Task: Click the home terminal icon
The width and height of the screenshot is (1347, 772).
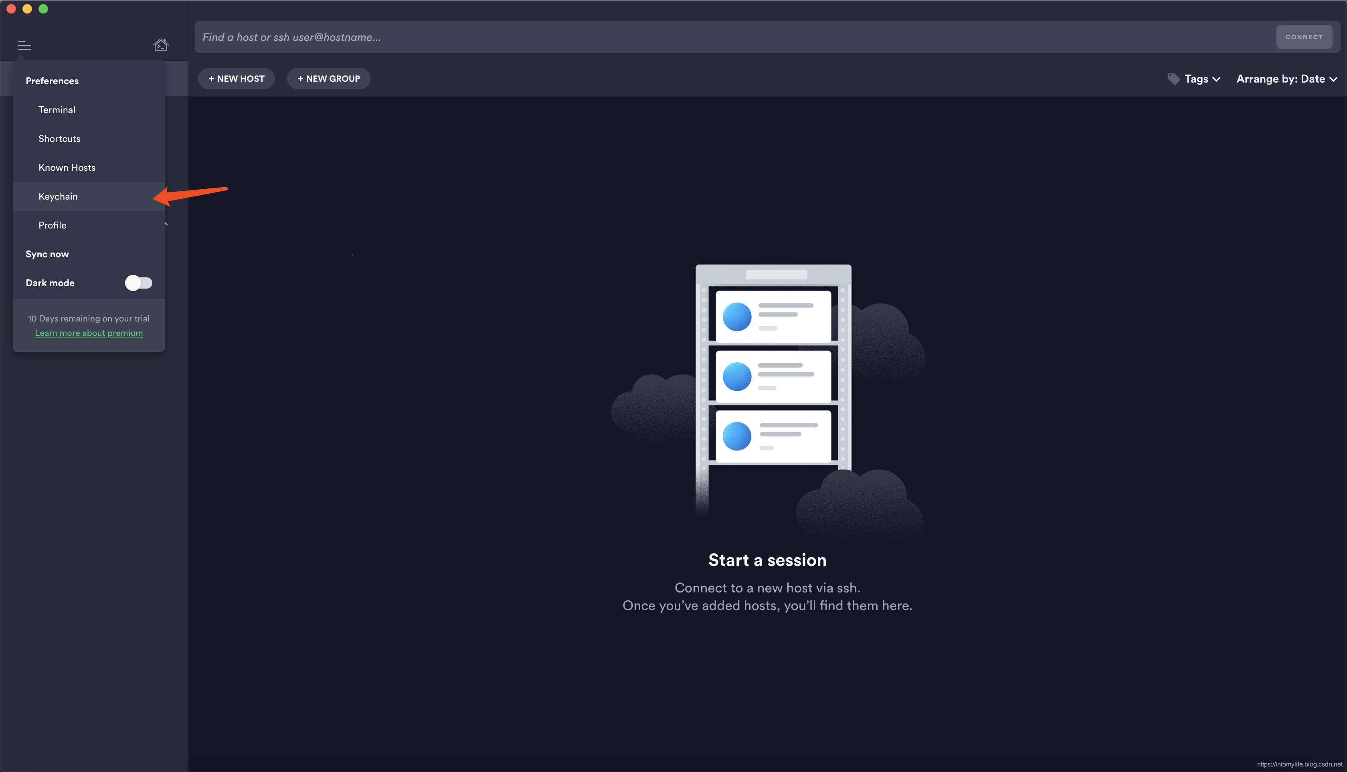Action: (161, 45)
